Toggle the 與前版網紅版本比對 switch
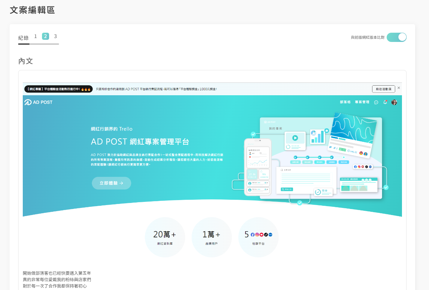The height and width of the screenshot is (290, 429). (396, 37)
